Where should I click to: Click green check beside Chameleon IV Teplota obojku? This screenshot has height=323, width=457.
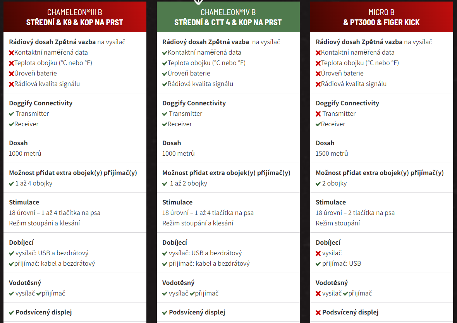[165, 63]
